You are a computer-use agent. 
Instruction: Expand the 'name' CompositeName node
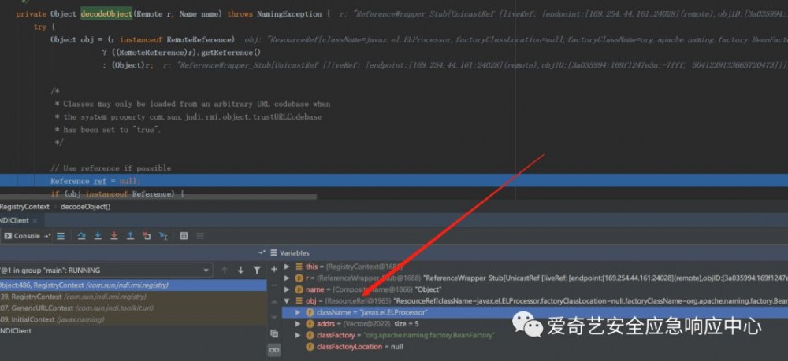tap(287, 289)
